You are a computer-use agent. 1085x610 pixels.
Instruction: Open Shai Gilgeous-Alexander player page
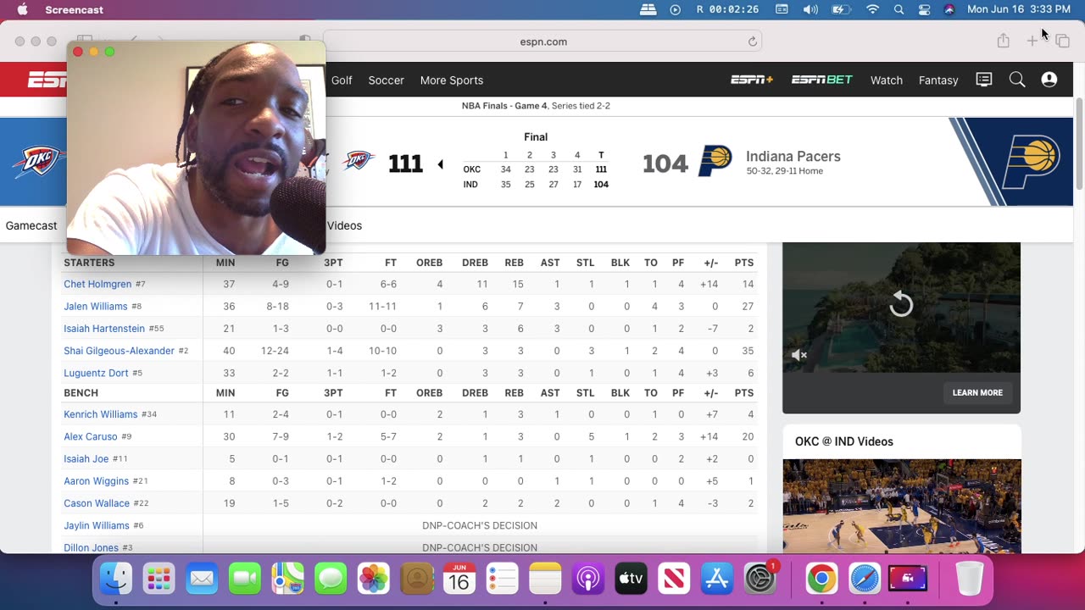(119, 351)
